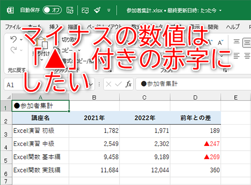This screenshot has height=185, width=251.
Task: Click the cell with value 2,549
Action: click(94, 144)
